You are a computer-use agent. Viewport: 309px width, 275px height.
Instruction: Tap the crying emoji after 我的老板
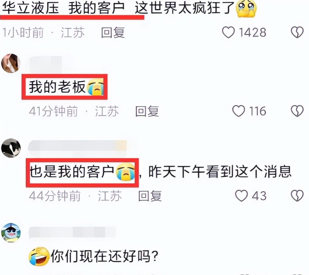(95, 87)
